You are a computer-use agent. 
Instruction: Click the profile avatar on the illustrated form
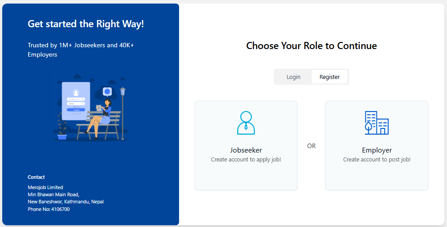[x=76, y=93]
